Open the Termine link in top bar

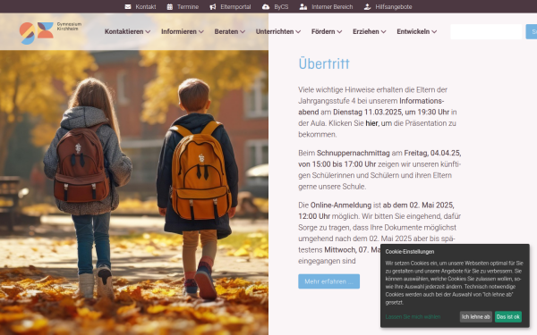coord(188,7)
